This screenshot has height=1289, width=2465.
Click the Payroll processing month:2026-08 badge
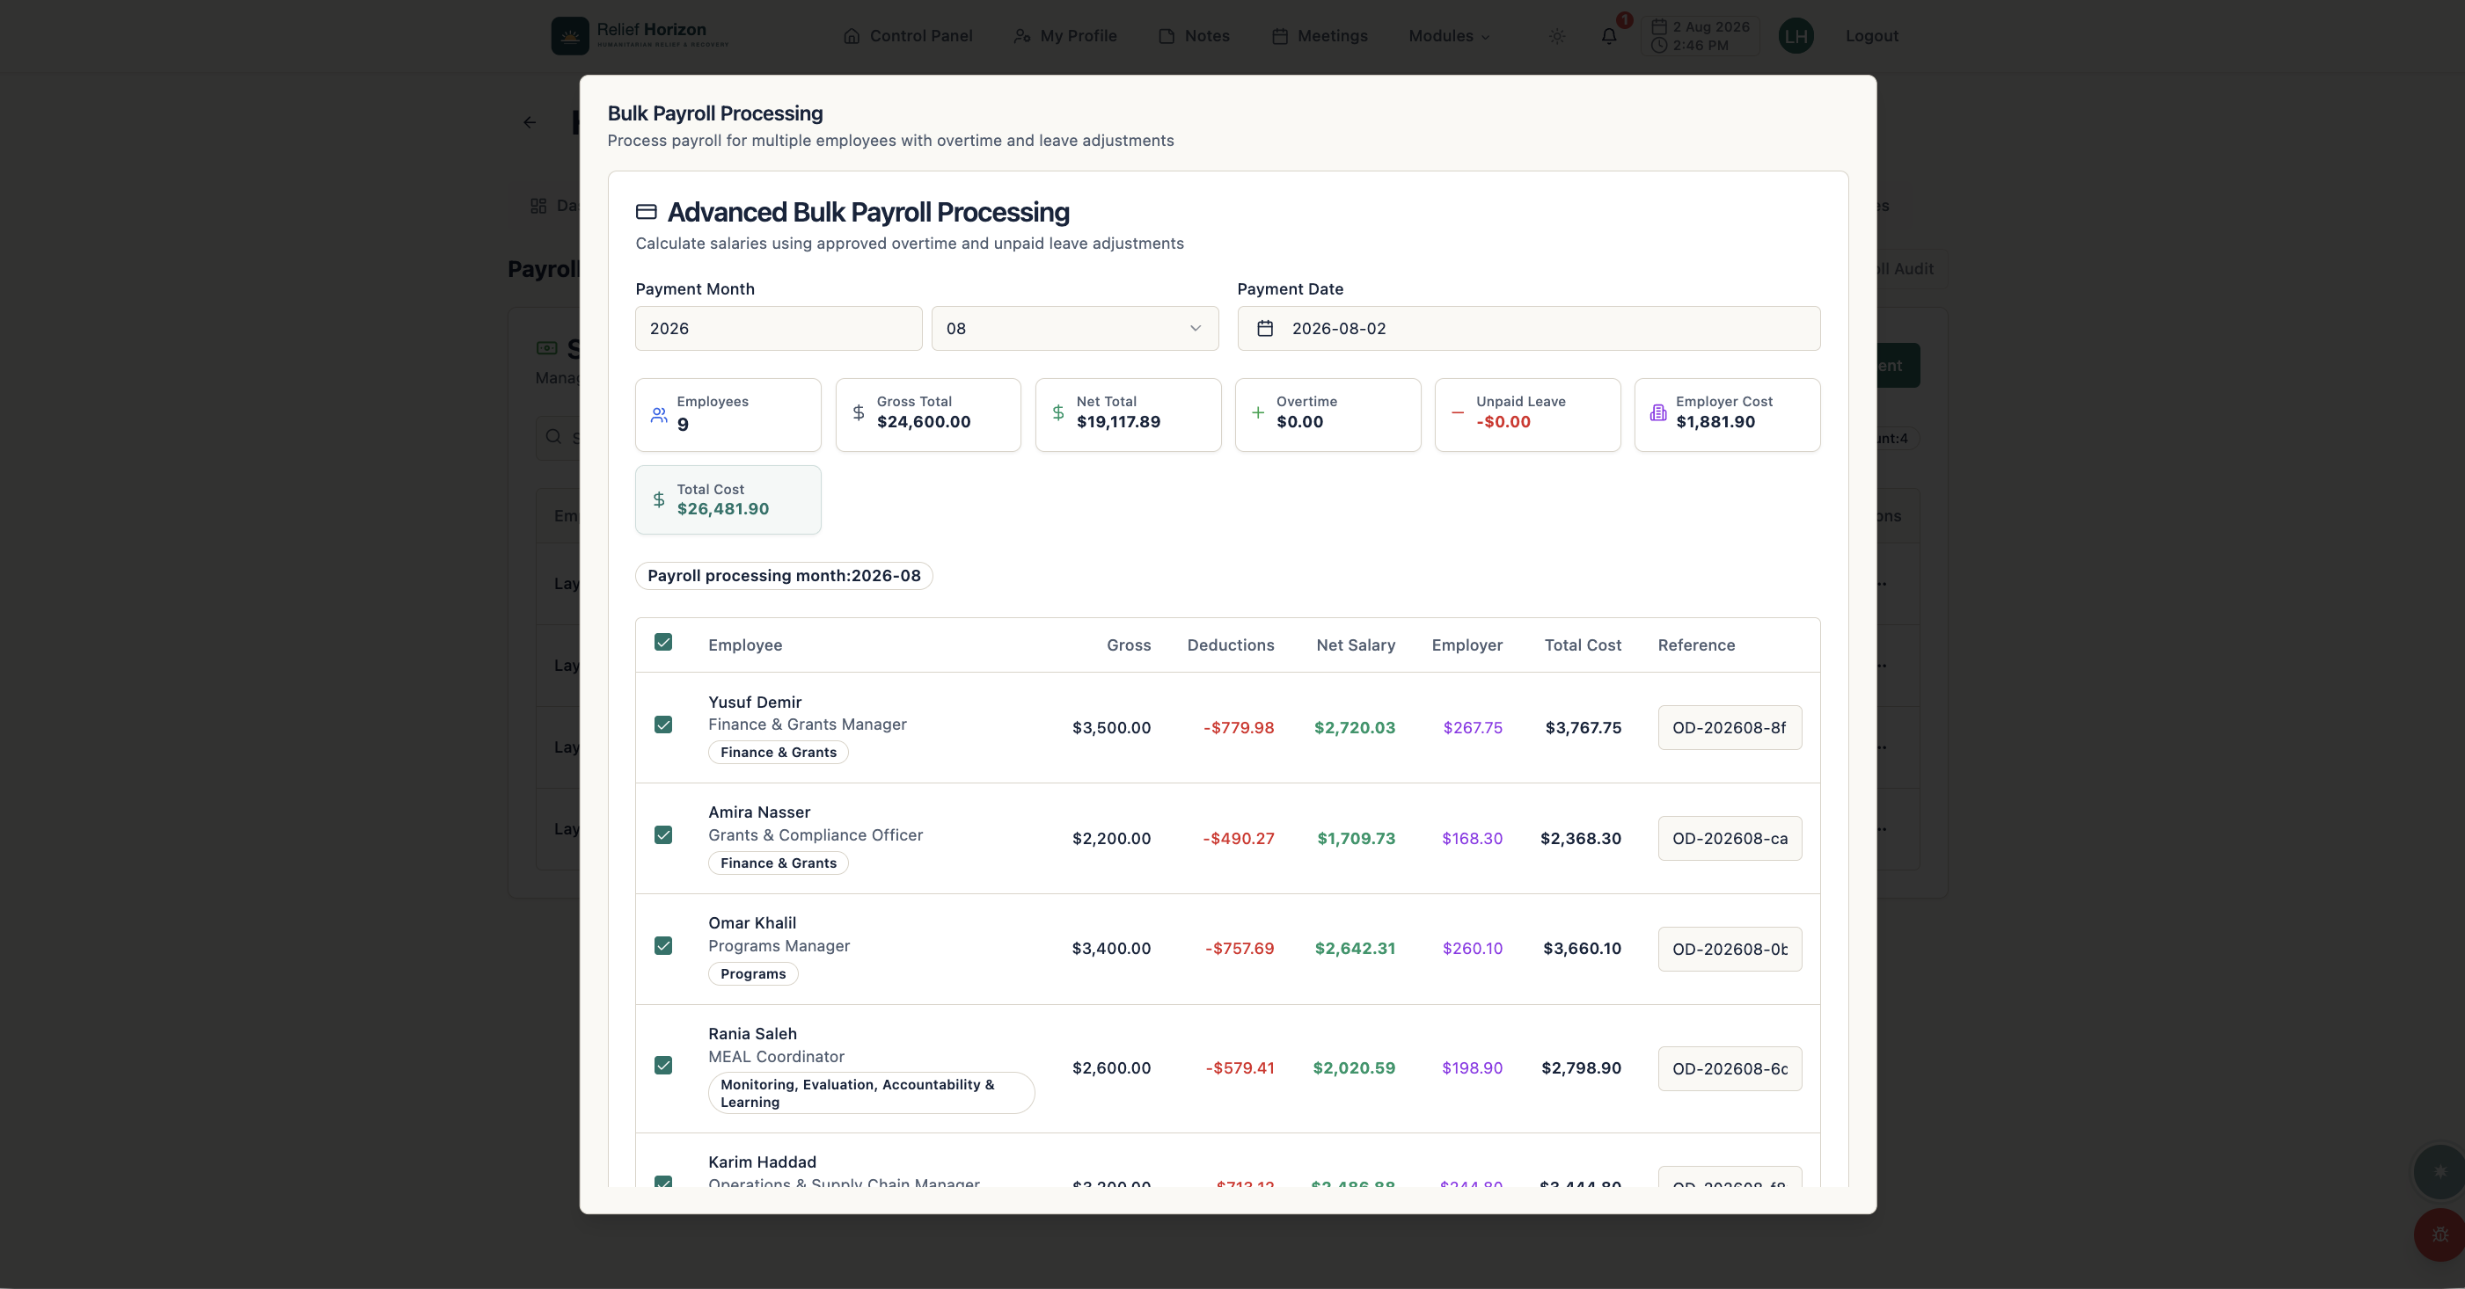tap(784, 576)
